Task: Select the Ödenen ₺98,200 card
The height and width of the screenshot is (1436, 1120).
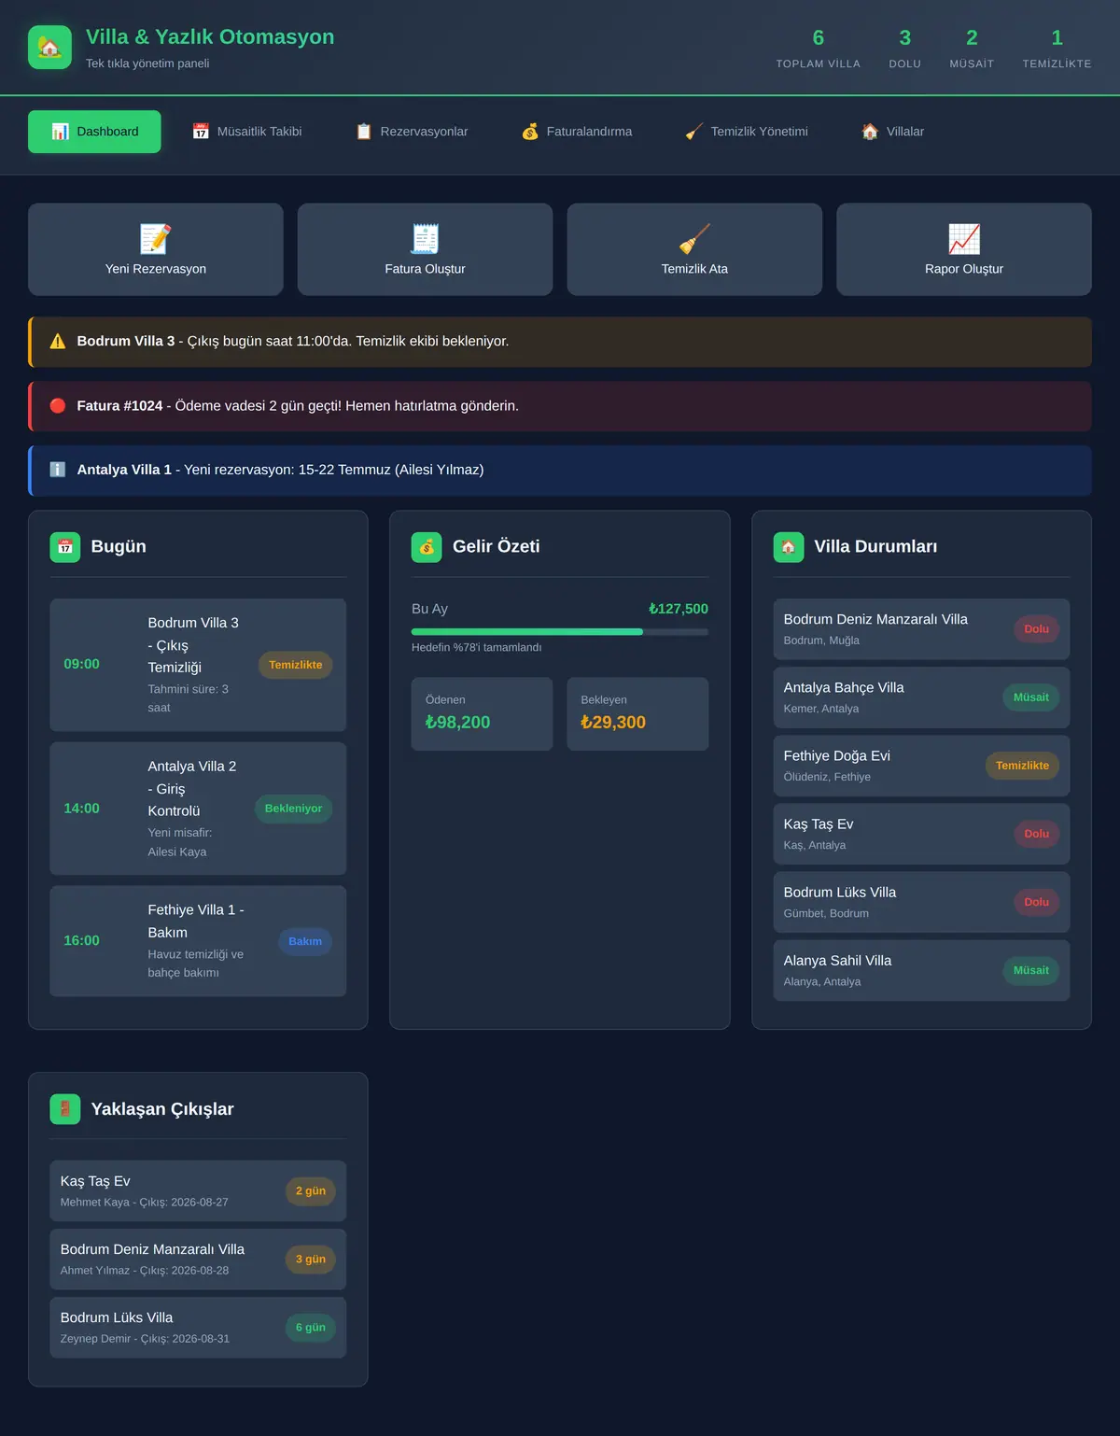Action: pos(482,713)
